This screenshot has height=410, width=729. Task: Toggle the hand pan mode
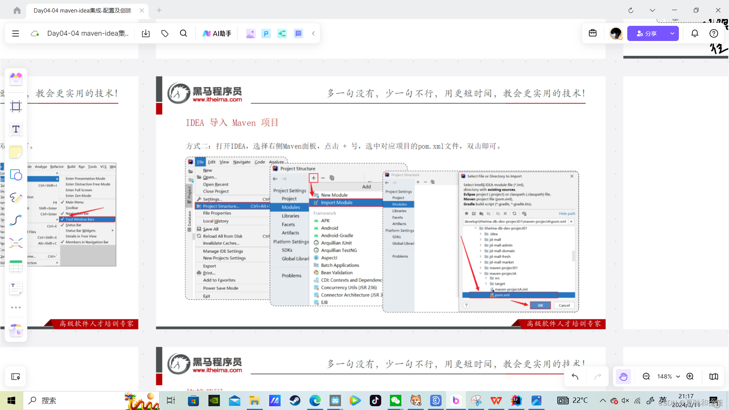tap(623, 377)
